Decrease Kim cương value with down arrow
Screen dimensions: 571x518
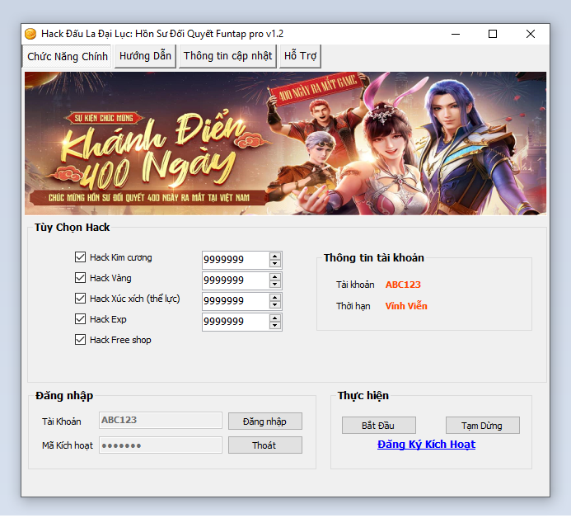pyautogui.click(x=275, y=264)
